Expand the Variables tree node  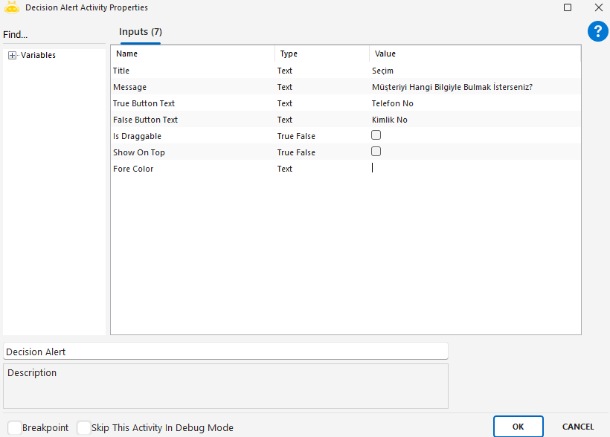pos(12,55)
